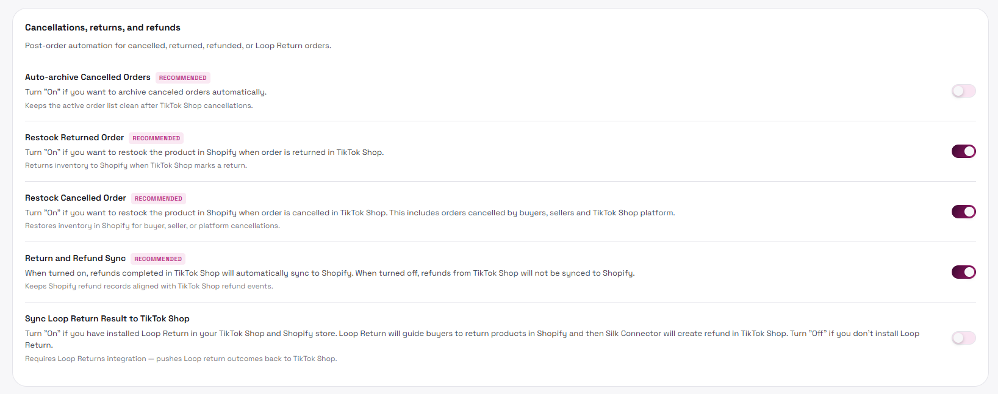Turn off the Restock Returned Order switch
998x394 pixels.
tap(963, 151)
